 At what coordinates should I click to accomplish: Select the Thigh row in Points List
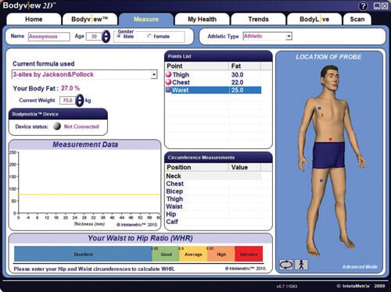click(213, 75)
